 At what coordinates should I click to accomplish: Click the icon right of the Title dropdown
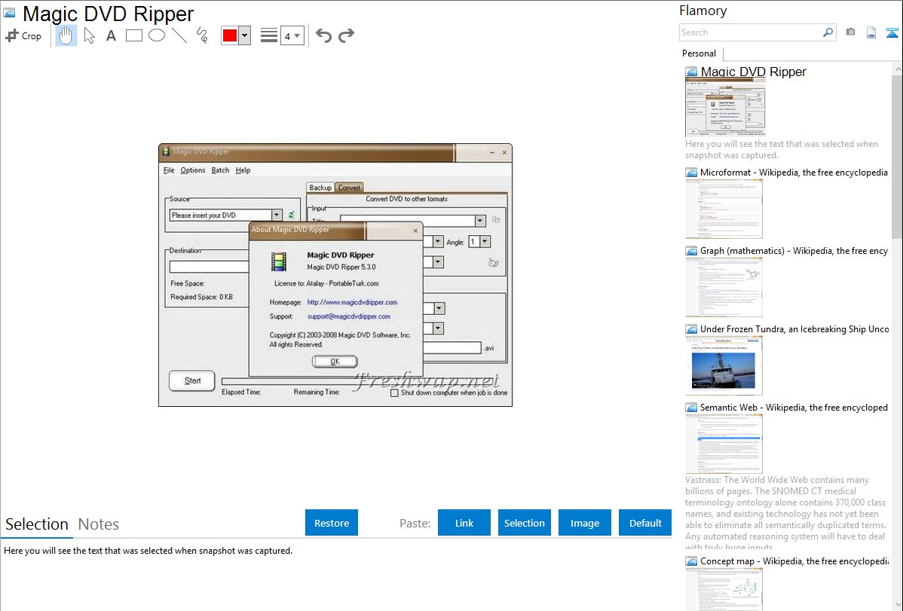tap(496, 220)
